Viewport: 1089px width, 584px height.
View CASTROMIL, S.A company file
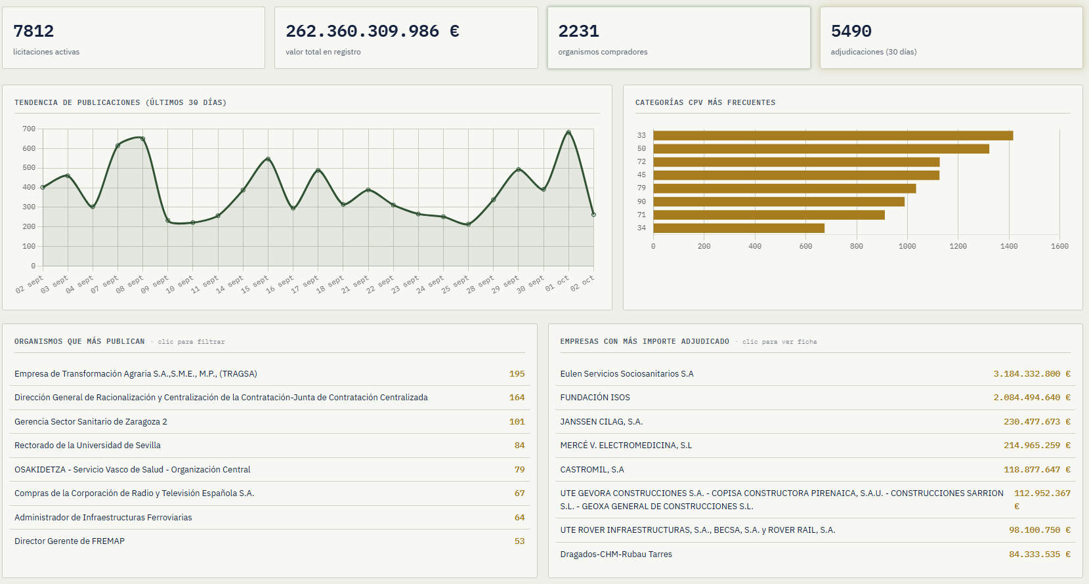815,470
